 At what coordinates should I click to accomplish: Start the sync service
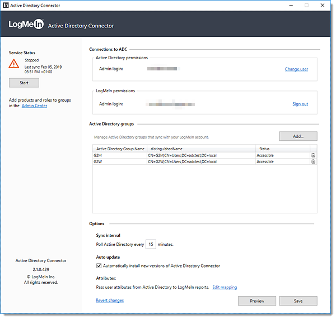tap(24, 83)
